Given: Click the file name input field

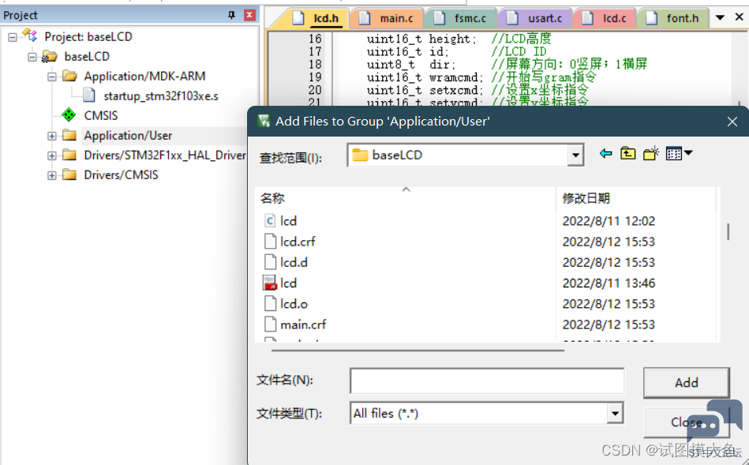Looking at the screenshot, I should coord(487,381).
